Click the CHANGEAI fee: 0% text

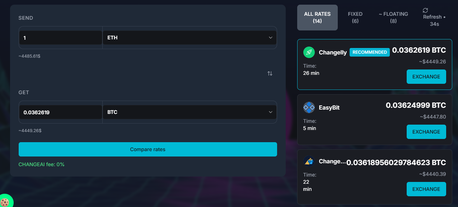click(42, 164)
